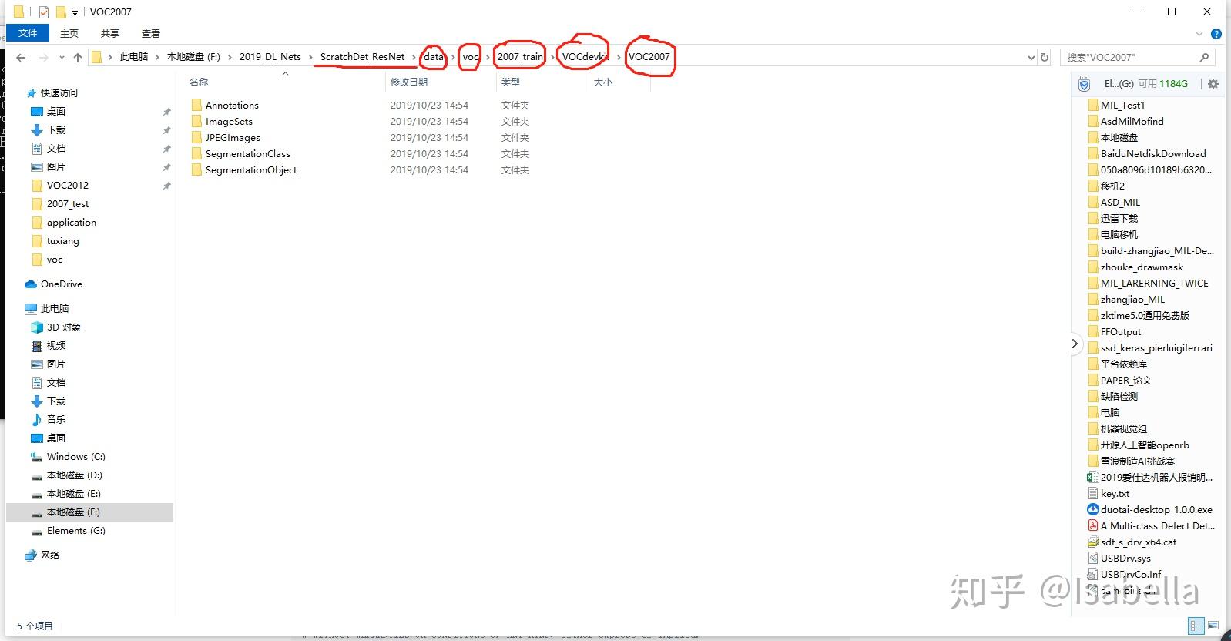The height and width of the screenshot is (641, 1231).
Task: Navigate to 2007_train in the address bar
Action: (520, 57)
